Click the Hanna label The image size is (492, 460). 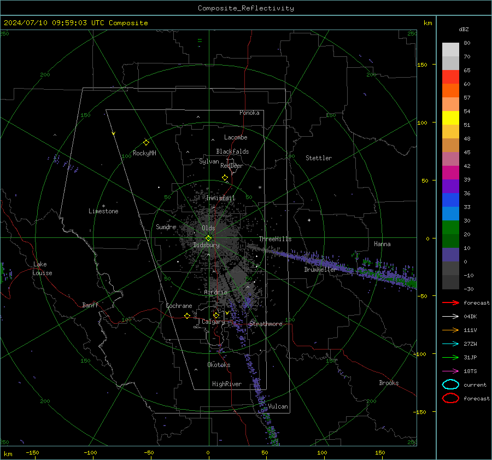pyautogui.click(x=382, y=244)
